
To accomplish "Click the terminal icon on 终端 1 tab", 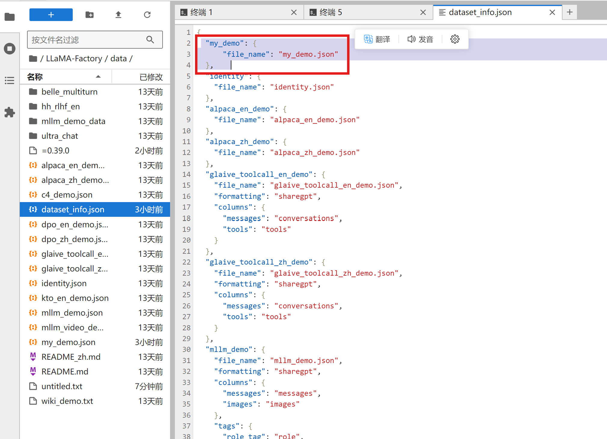I will tap(184, 12).
